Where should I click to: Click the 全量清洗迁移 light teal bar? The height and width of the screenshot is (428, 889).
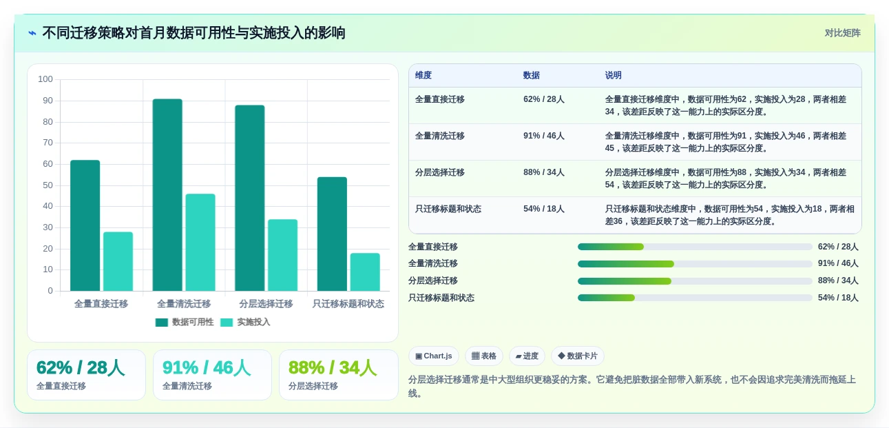tap(200, 242)
